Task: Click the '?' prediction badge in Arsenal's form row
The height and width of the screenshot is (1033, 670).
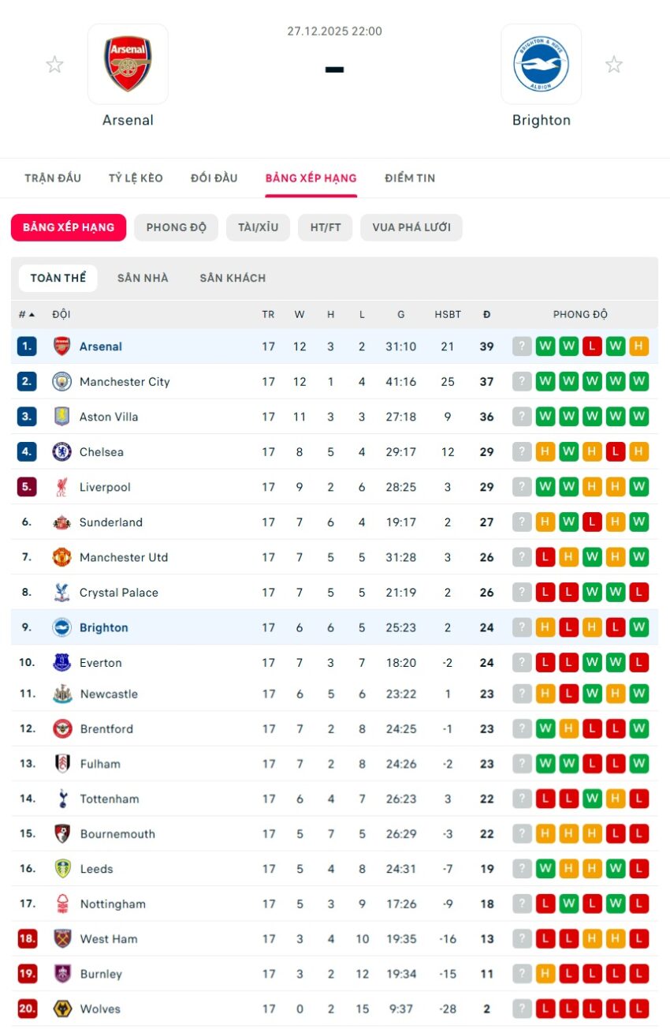Action: [x=522, y=346]
